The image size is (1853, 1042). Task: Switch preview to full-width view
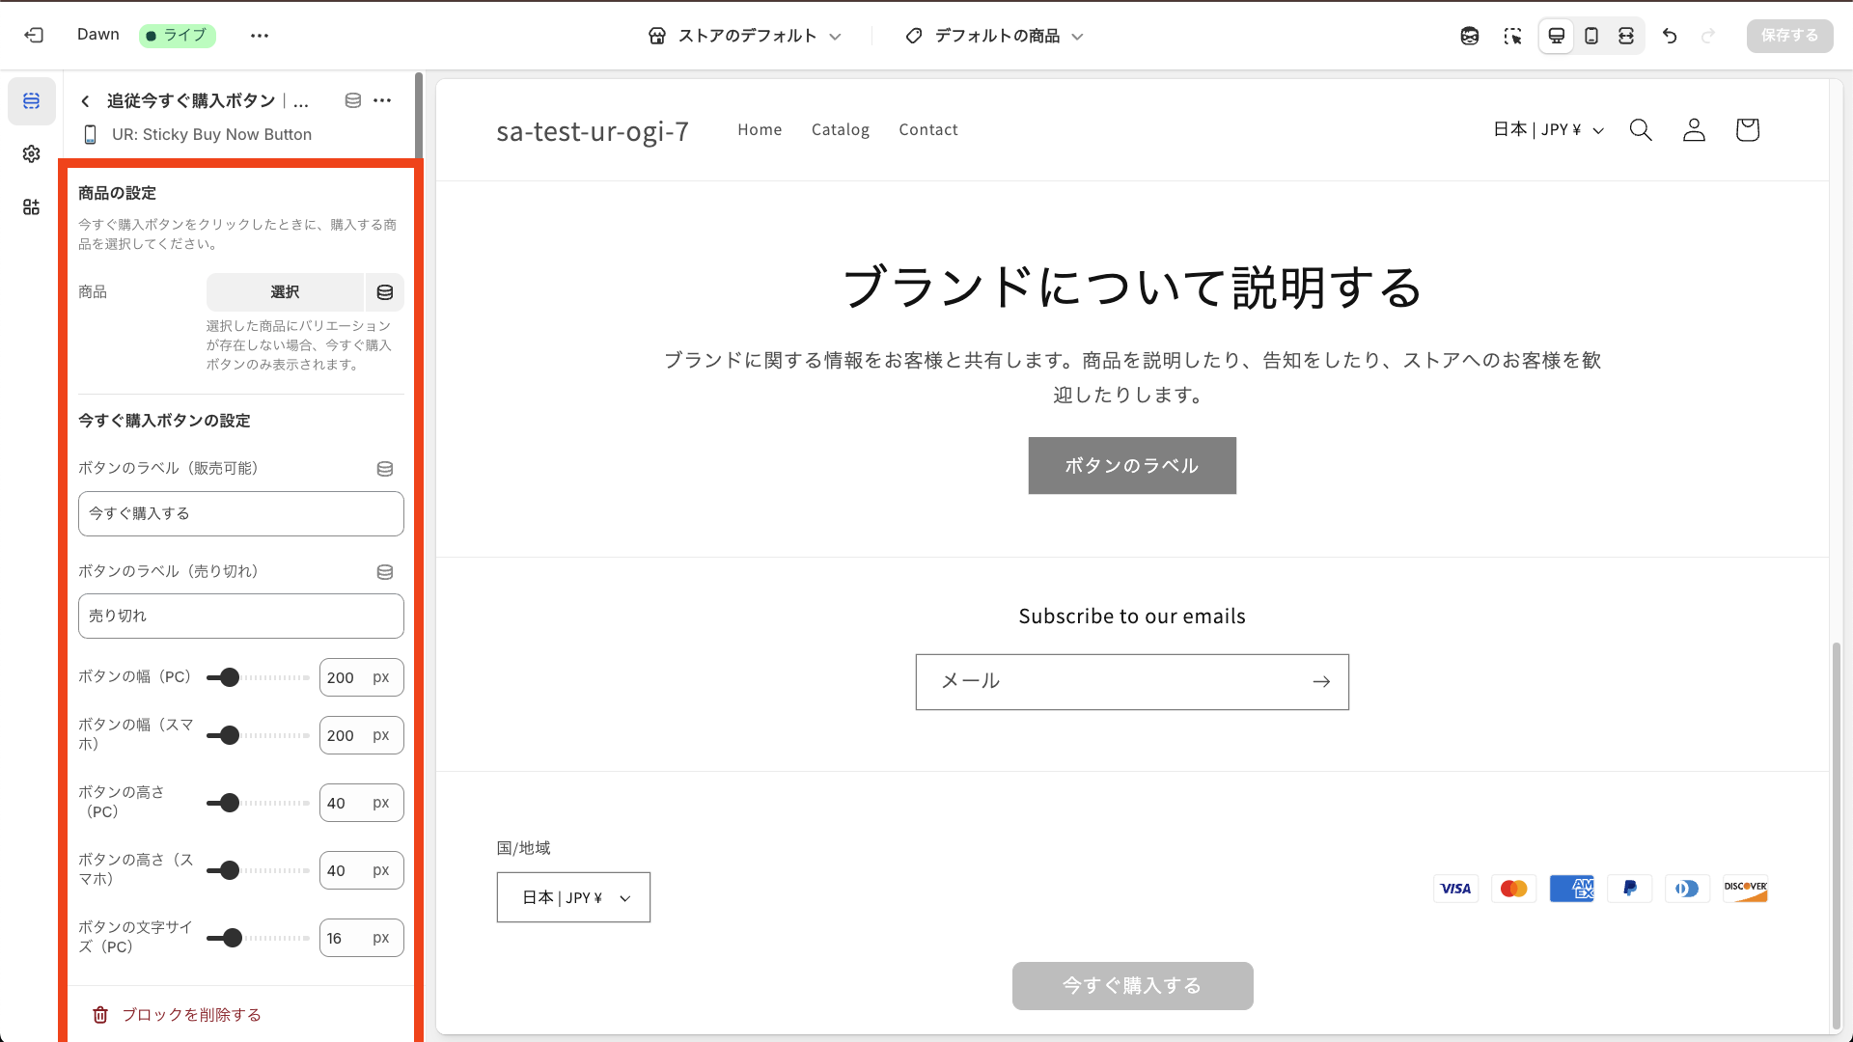pyautogui.click(x=1627, y=36)
